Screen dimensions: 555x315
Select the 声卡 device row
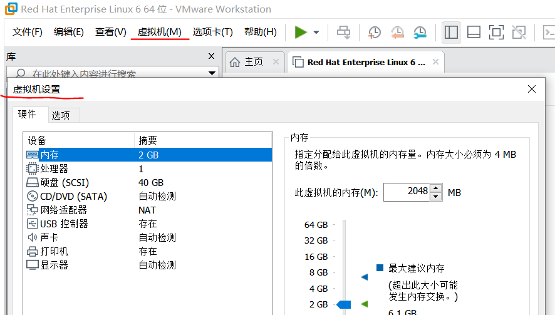click(x=148, y=237)
